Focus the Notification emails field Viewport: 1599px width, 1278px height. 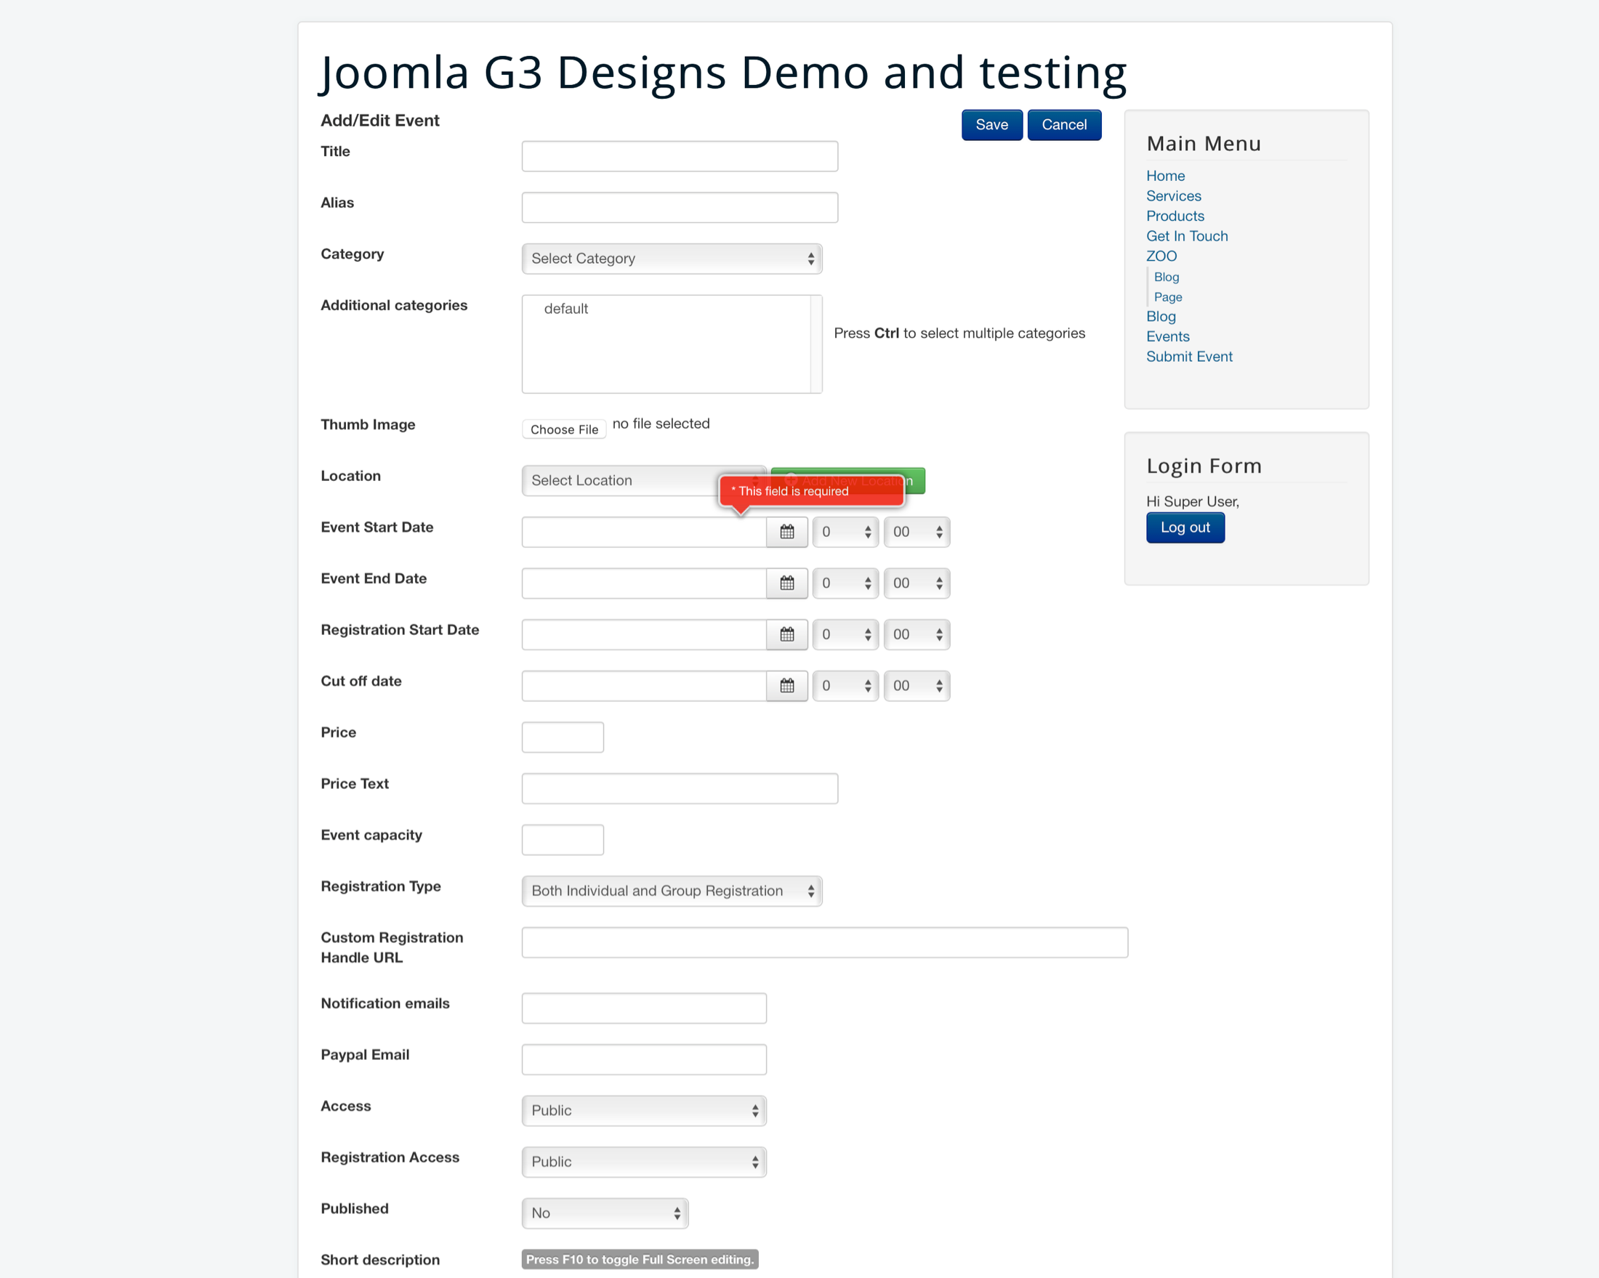644,1008
